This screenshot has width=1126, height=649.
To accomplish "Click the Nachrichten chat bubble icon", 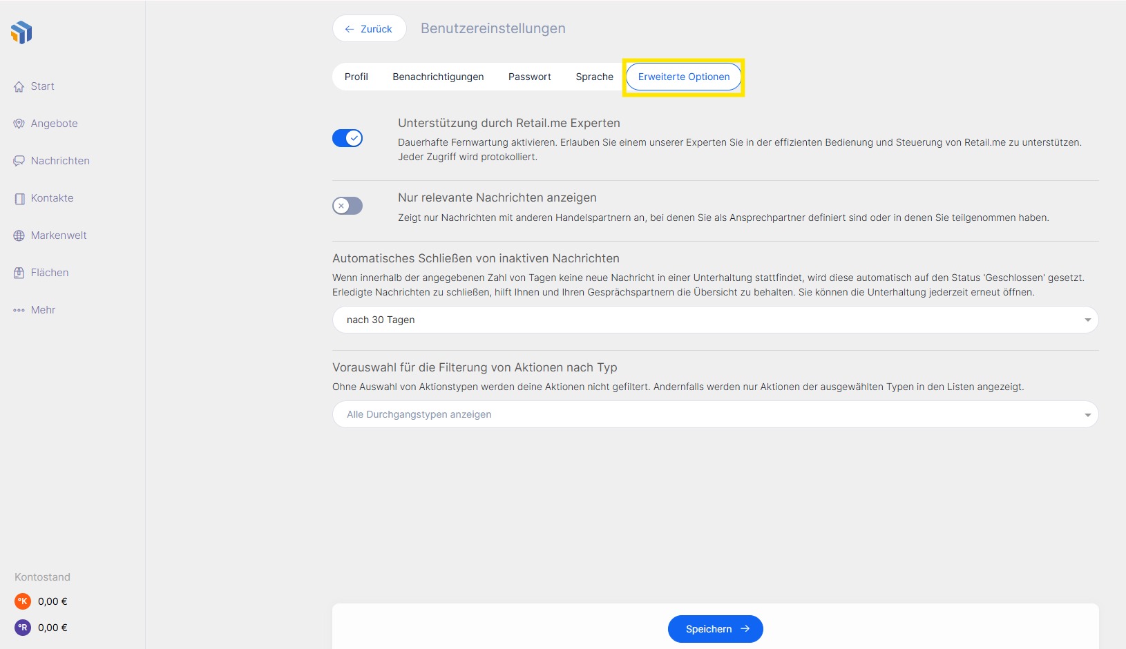I will [x=19, y=162].
